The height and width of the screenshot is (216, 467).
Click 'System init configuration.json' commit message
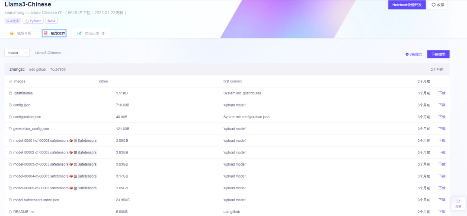(246, 117)
